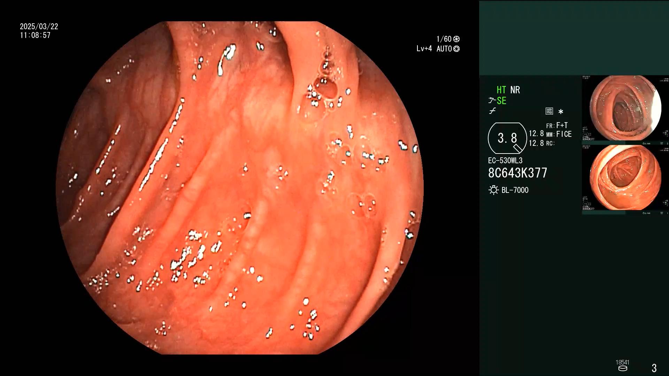Screen dimensions: 669x376
Task: Select the MM: FICE mode setting
Action: coord(559,134)
